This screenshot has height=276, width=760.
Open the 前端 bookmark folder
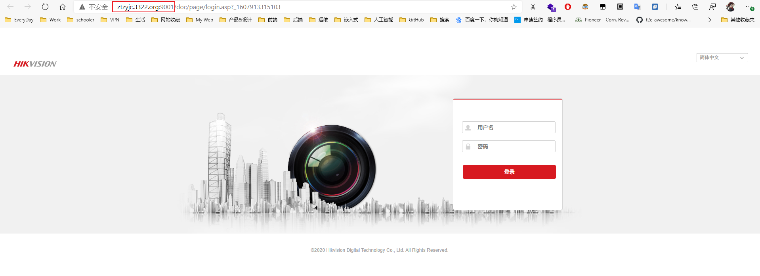[268, 20]
